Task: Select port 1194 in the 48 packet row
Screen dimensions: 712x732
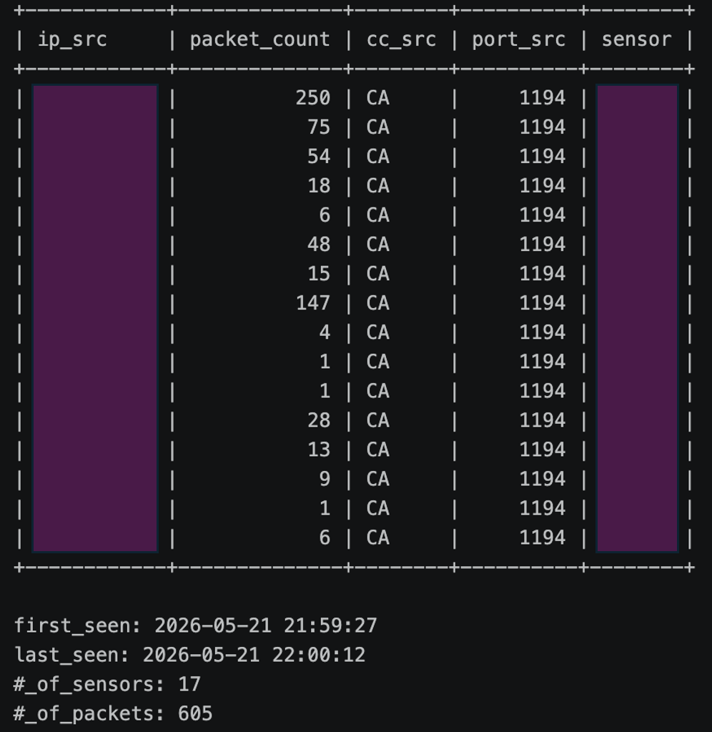Action: pos(542,244)
